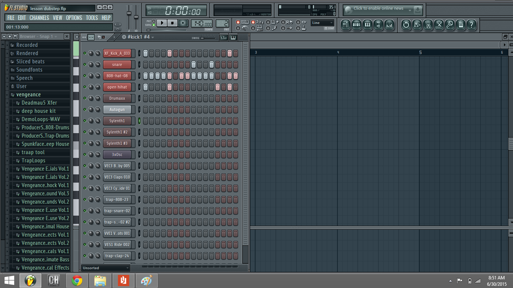The height and width of the screenshot is (288, 513).
Task: Open the TOOLS menu
Action: (92, 18)
